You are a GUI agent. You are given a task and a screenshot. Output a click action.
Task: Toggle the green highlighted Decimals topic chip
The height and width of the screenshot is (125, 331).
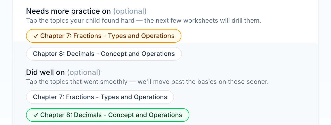click(x=107, y=115)
